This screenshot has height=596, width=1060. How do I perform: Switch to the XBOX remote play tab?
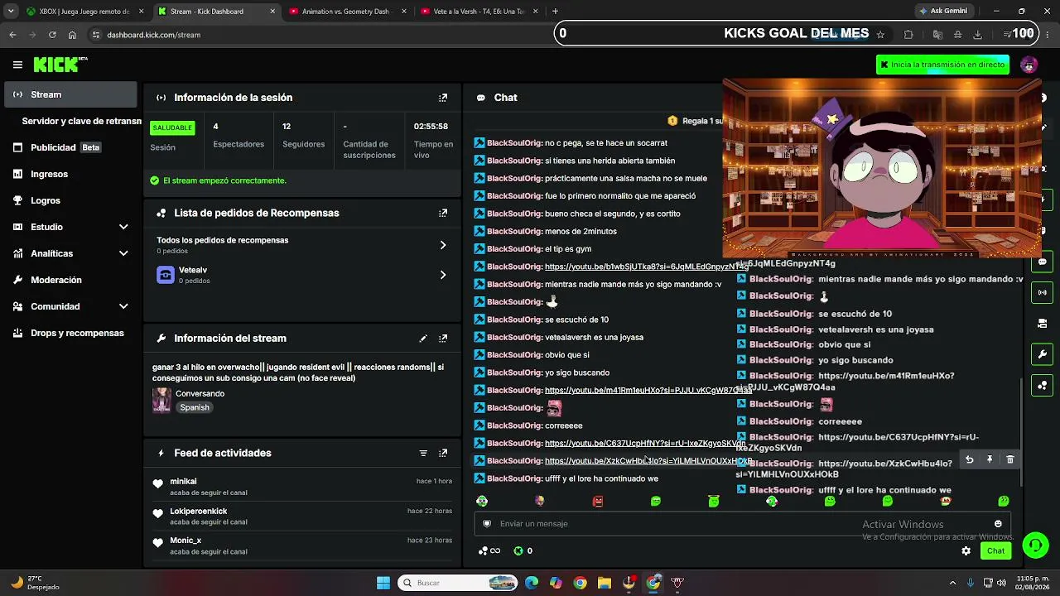pyautogui.click(x=84, y=12)
